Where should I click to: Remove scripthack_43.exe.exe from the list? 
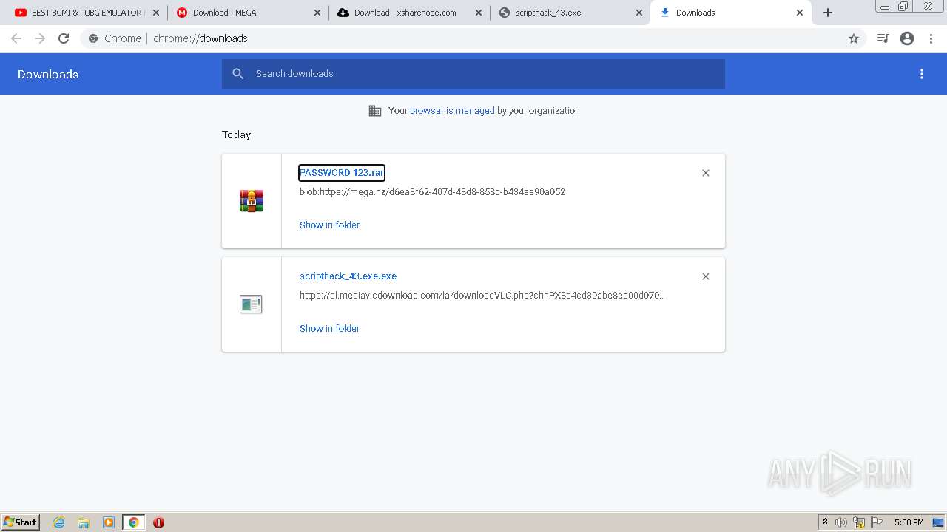tap(706, 276)
